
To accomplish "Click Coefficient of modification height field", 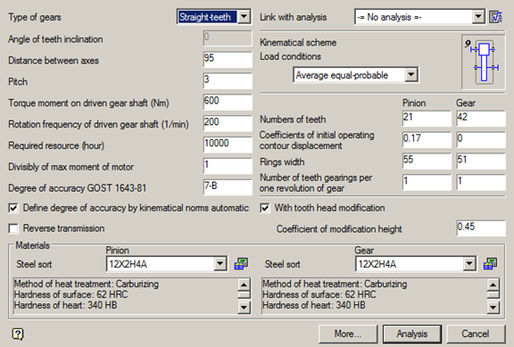I will click(x=481, y=228).
